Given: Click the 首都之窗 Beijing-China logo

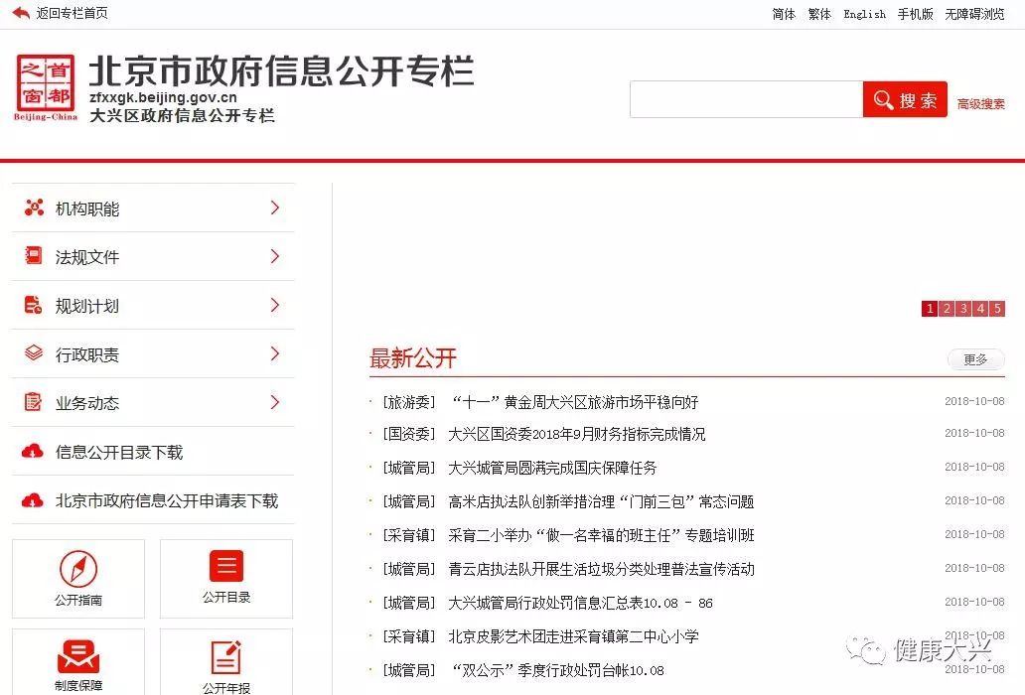Looking at the screenshot, I should (46, 88).
